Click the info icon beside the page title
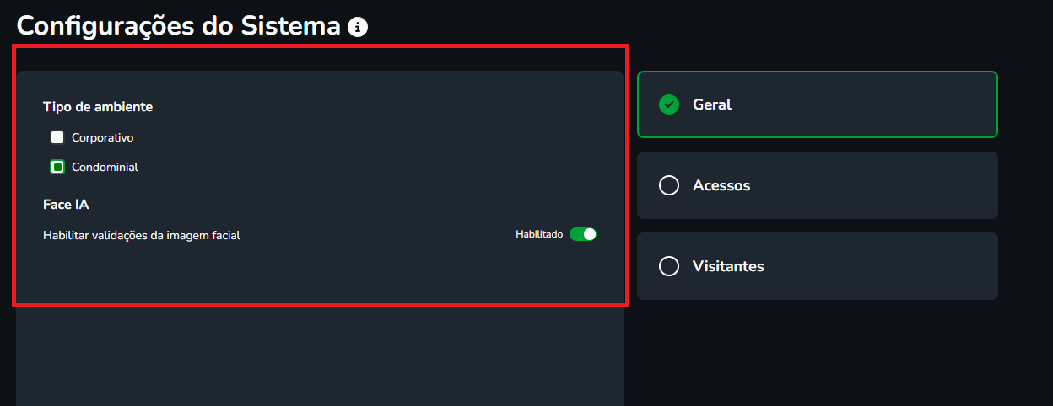Viewport: 1053px width, 406px height. 358,27
